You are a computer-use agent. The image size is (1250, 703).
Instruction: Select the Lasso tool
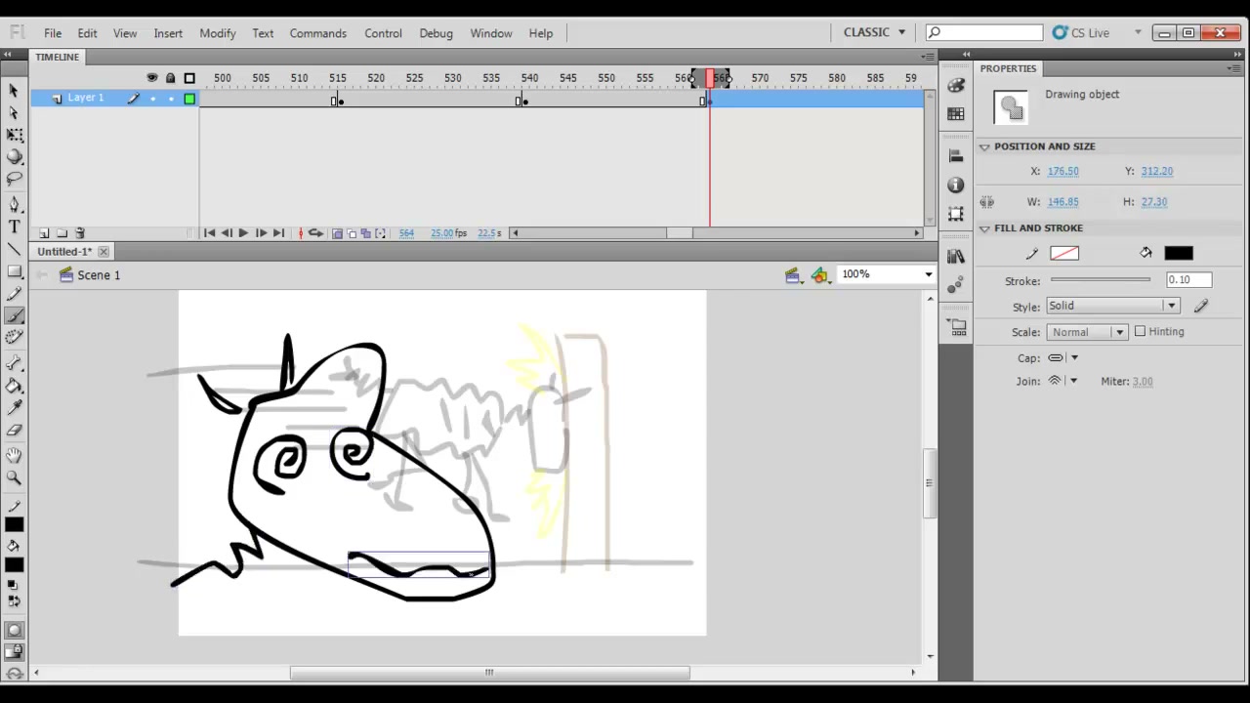pyautogui.click(x=14, y=179)
